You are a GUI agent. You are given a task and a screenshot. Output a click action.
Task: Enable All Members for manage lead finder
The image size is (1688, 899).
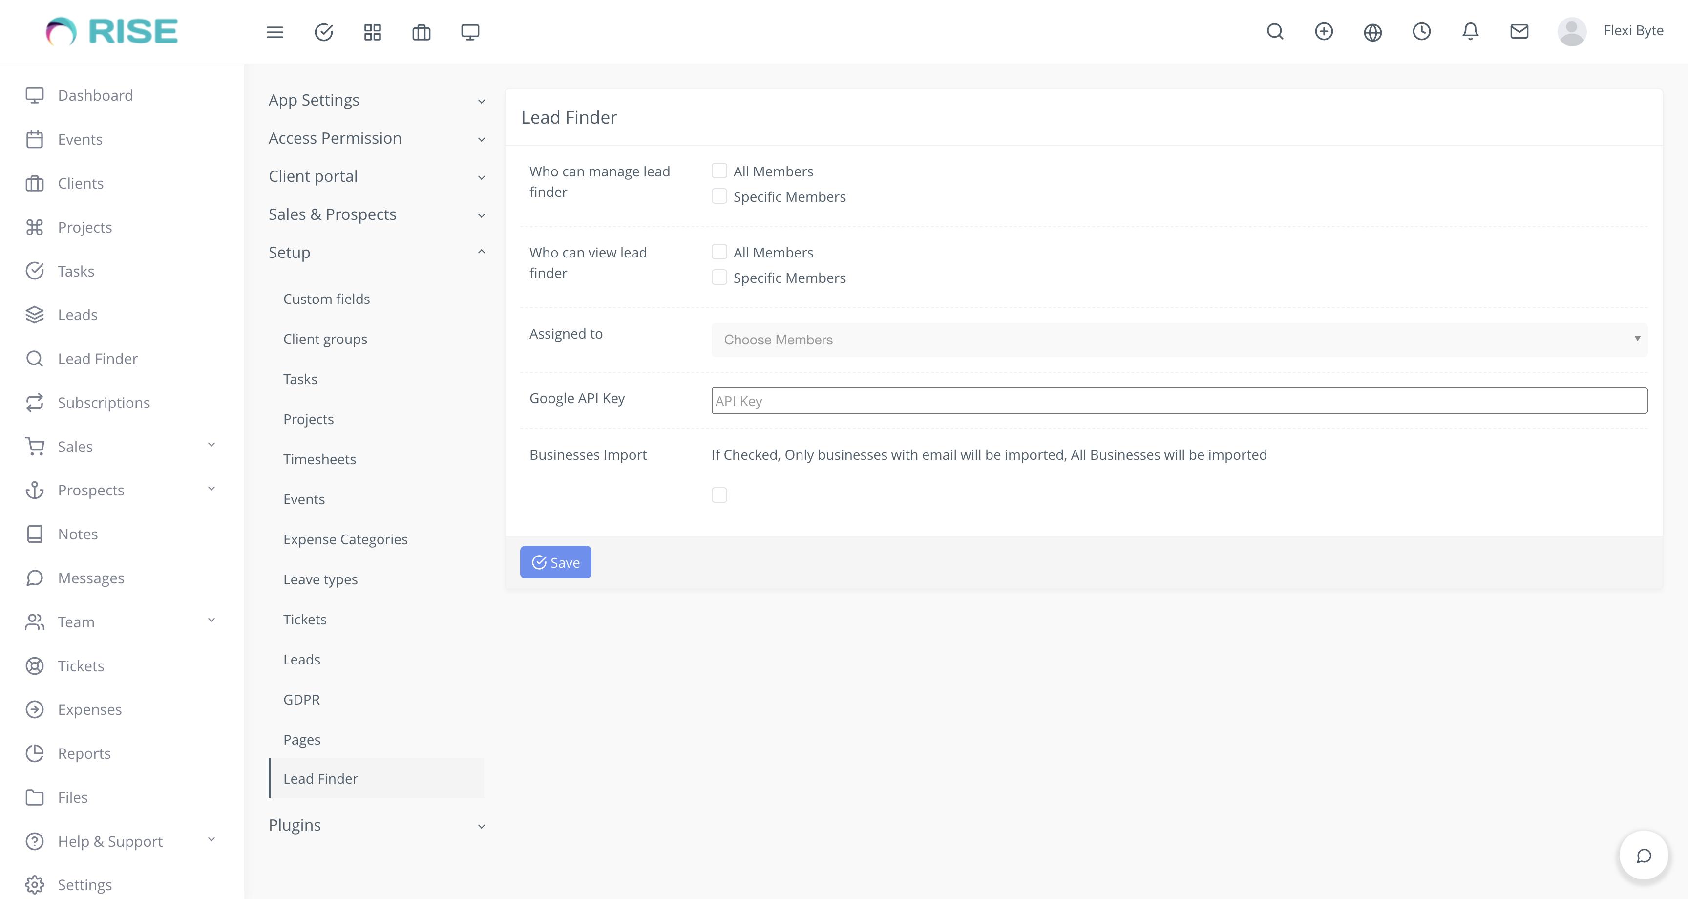719,170
